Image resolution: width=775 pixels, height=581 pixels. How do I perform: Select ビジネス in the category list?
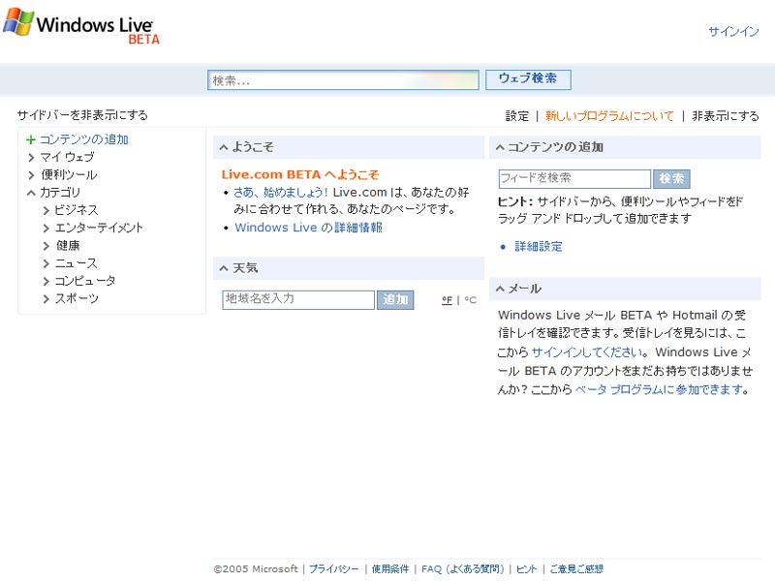click(77, 210)
